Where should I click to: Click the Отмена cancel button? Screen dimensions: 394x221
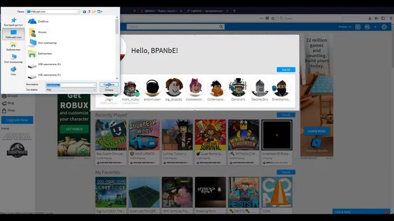[109, 90]
